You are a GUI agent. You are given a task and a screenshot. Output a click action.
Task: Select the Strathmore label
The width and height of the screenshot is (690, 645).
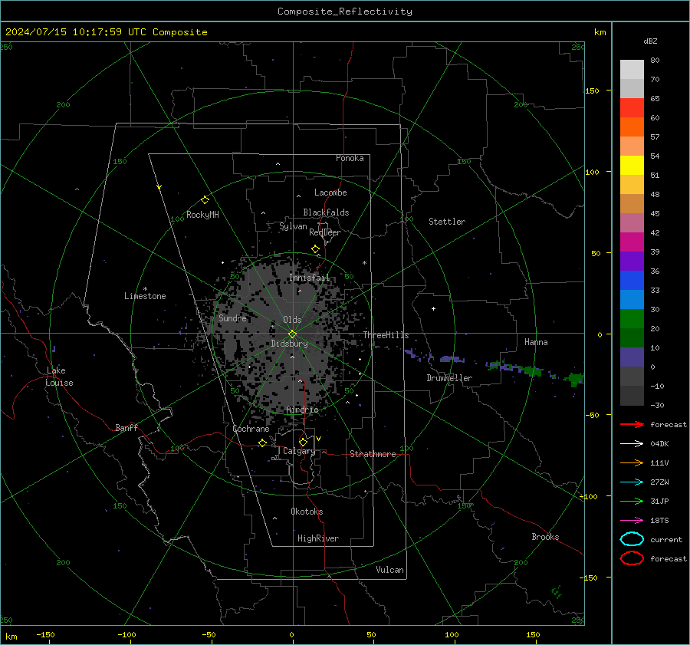pos(373,454)
